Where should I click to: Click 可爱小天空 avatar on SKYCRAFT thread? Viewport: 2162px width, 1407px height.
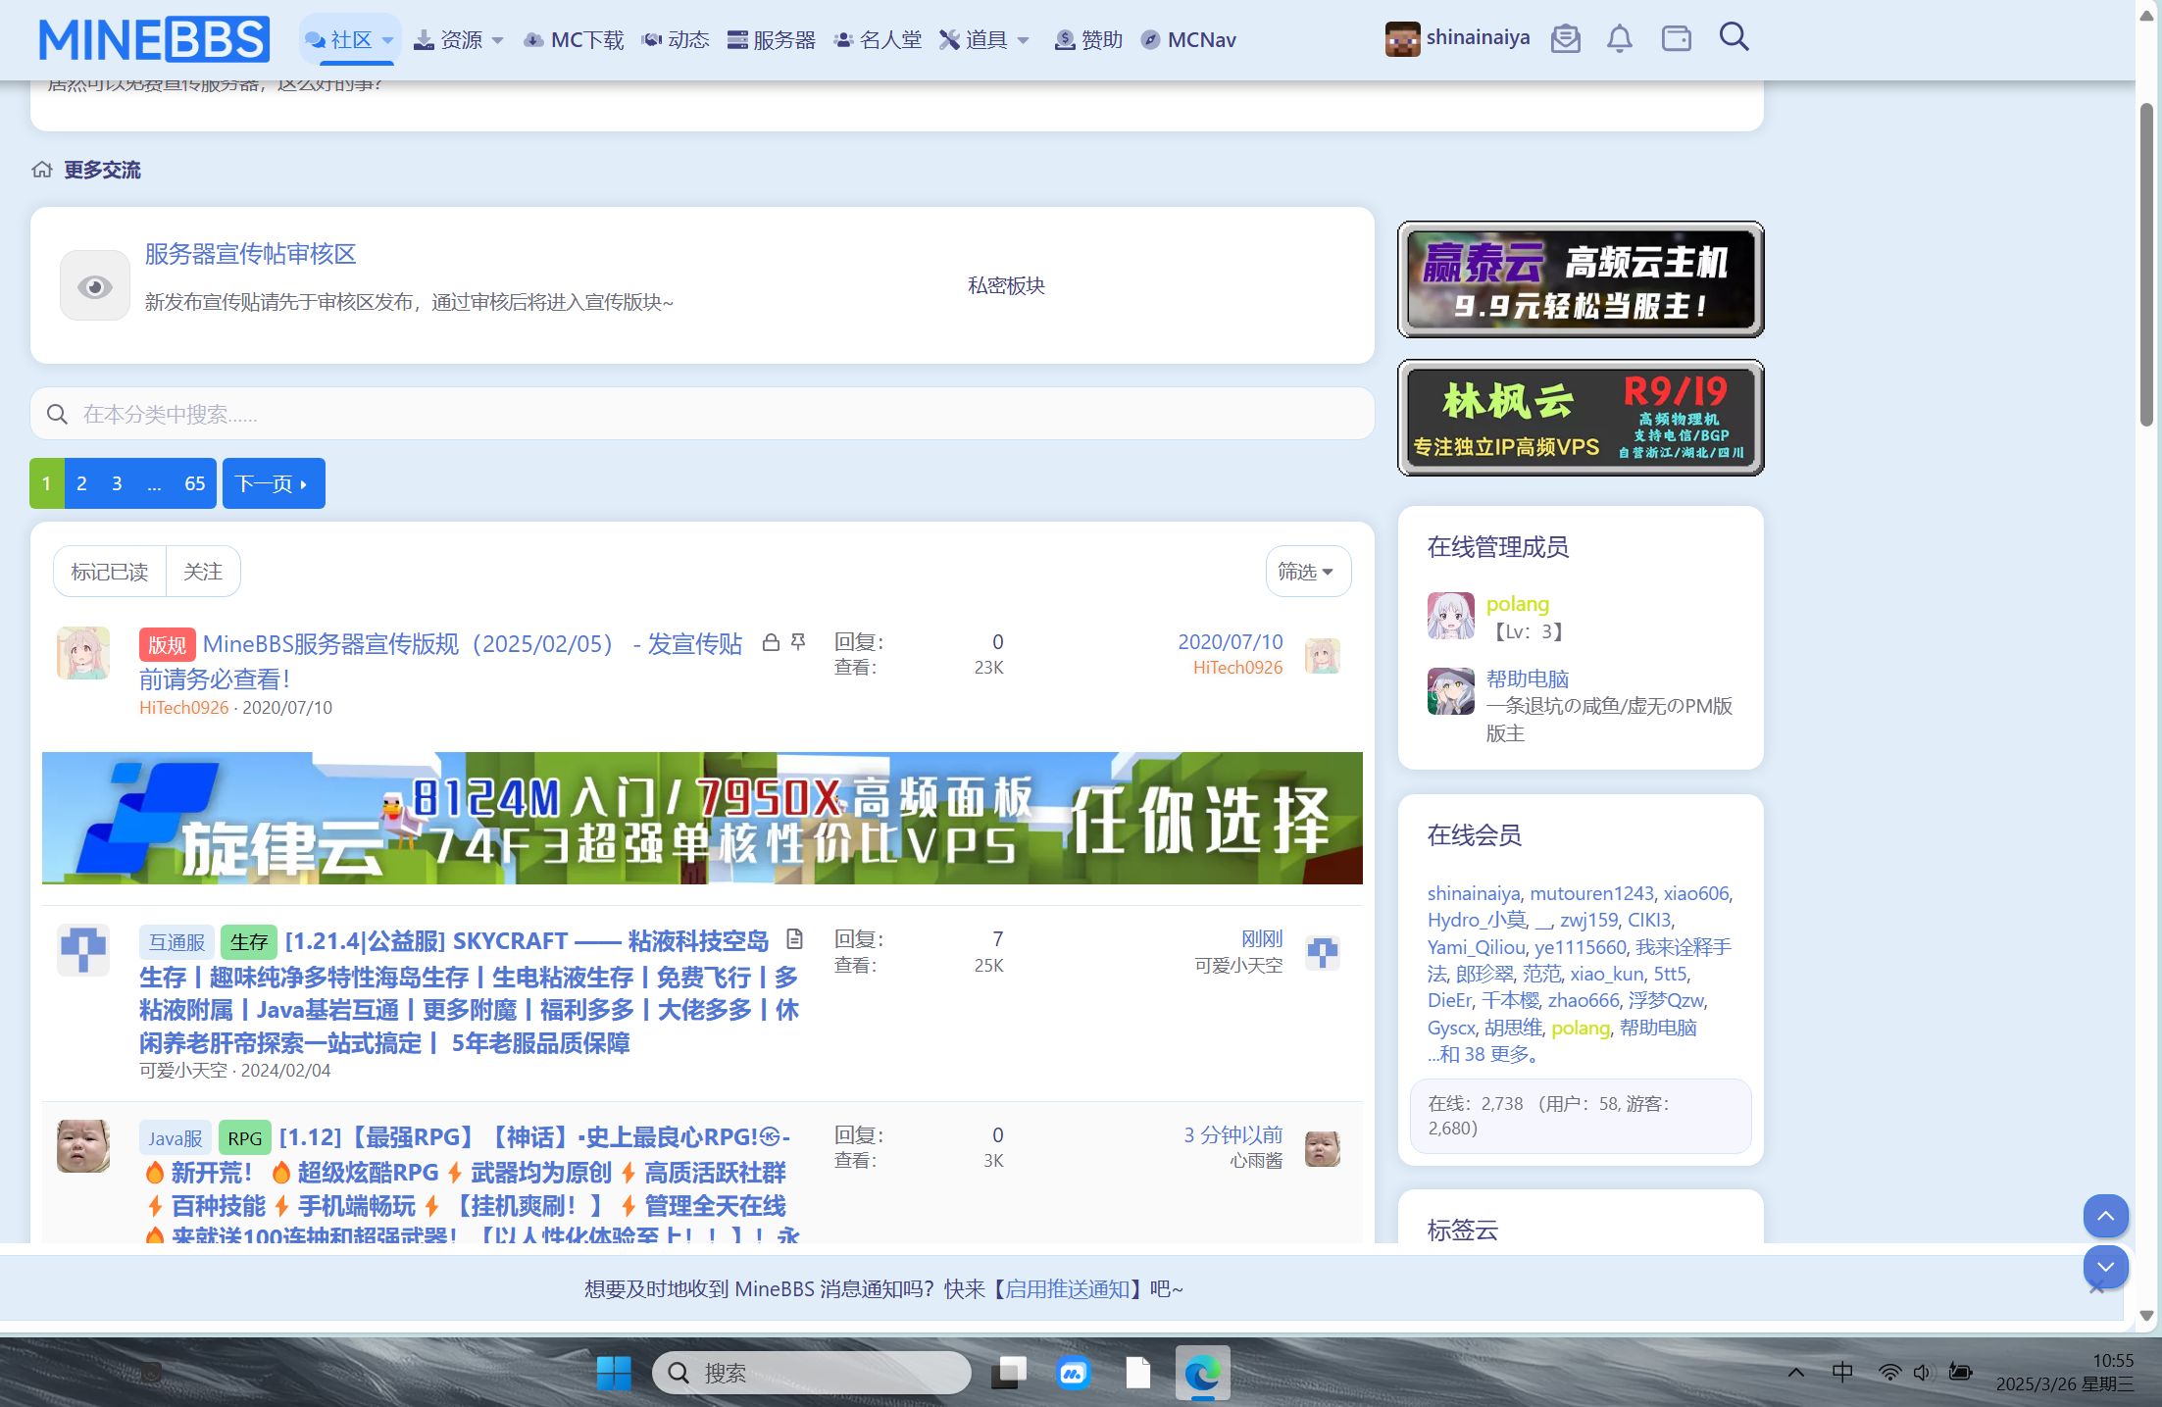click(x=83, y=950)
